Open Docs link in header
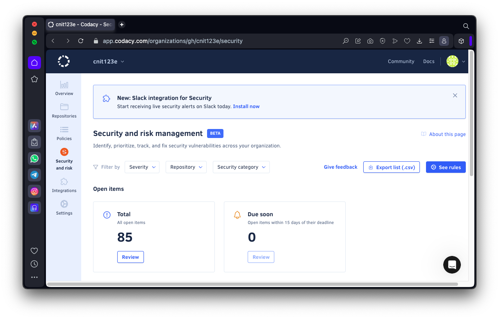Screen dimensions: 499x319 click(x=429, y=61)
